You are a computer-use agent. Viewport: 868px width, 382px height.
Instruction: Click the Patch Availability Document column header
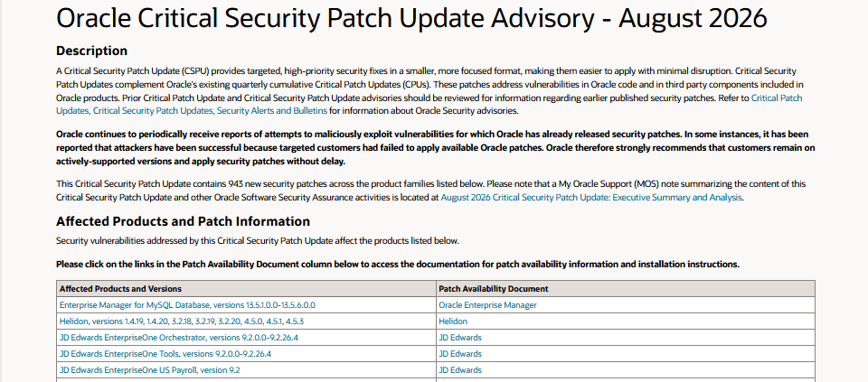(x=494, y=289)
